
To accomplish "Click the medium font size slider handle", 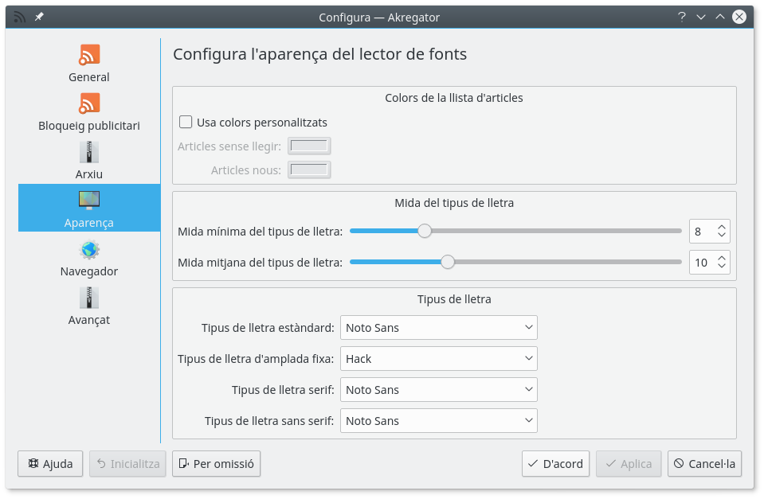I will tap(448, 263).
